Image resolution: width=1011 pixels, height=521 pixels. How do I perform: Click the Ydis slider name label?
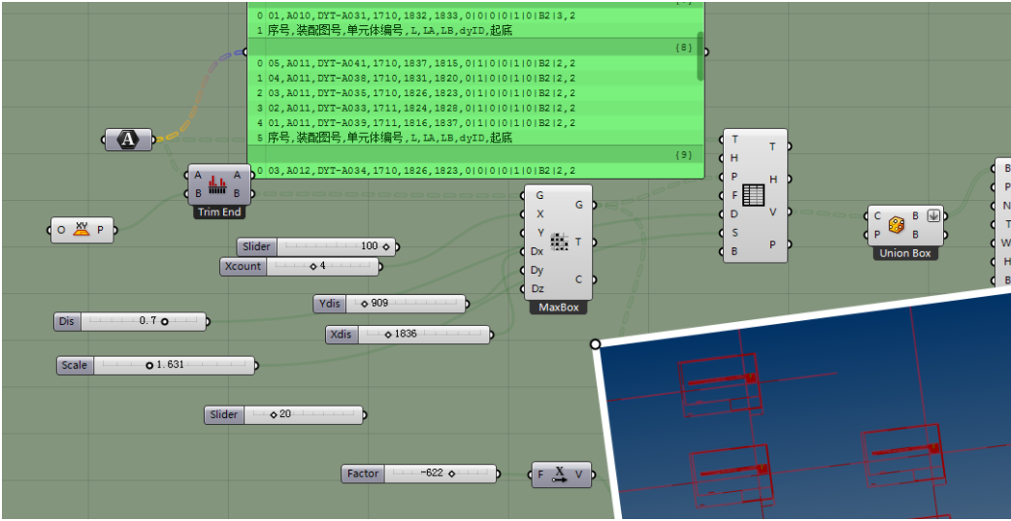(x=330, y=303)
